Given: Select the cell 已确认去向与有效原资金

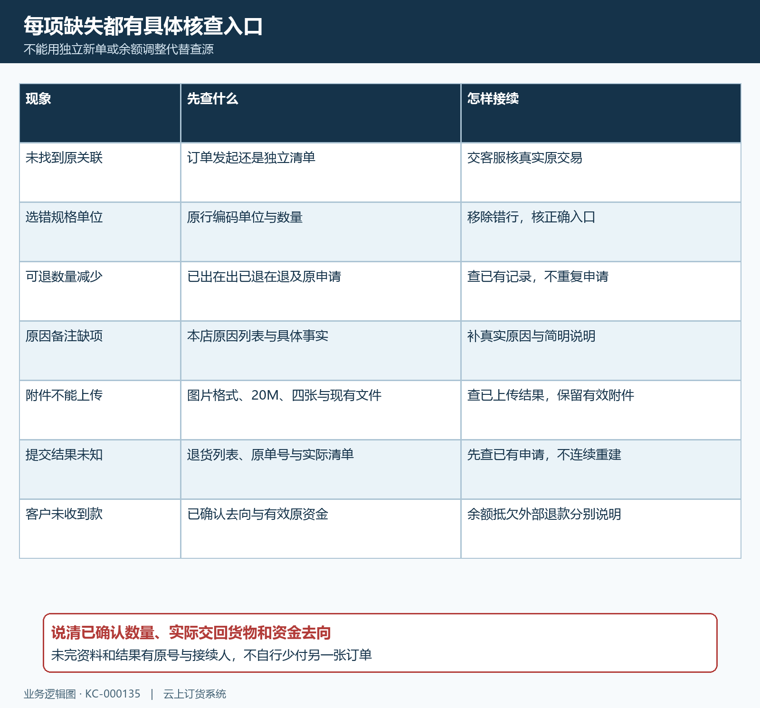Looking at the screenshot, I should click(321, 529).
